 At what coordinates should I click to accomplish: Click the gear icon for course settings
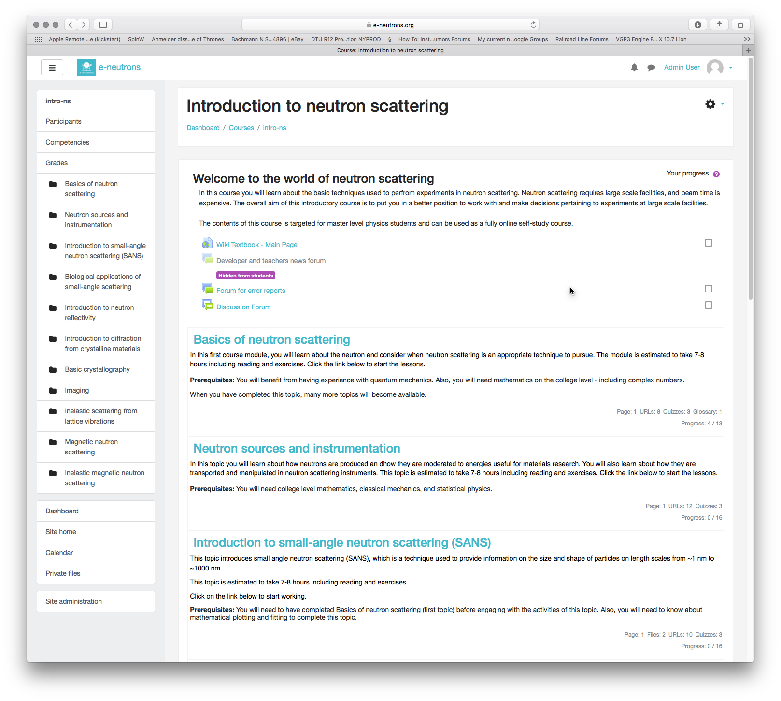[x=710, y=104]
